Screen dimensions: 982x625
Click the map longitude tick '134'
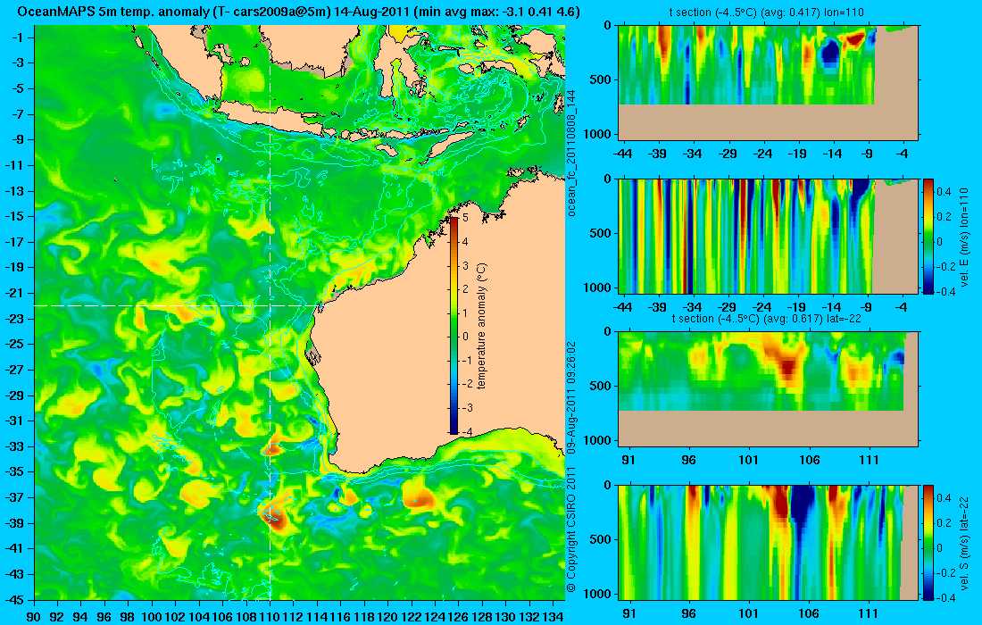(553, 617)
